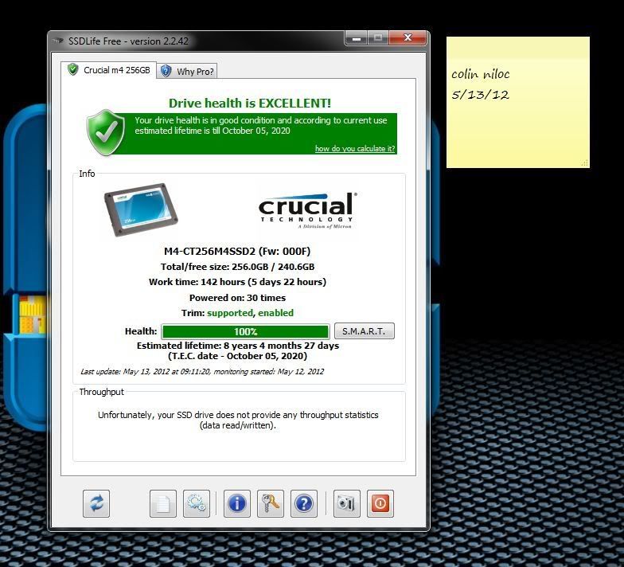
Task: Click the '5/13/12' date on sticky note
Action: (x=480, y=95)
